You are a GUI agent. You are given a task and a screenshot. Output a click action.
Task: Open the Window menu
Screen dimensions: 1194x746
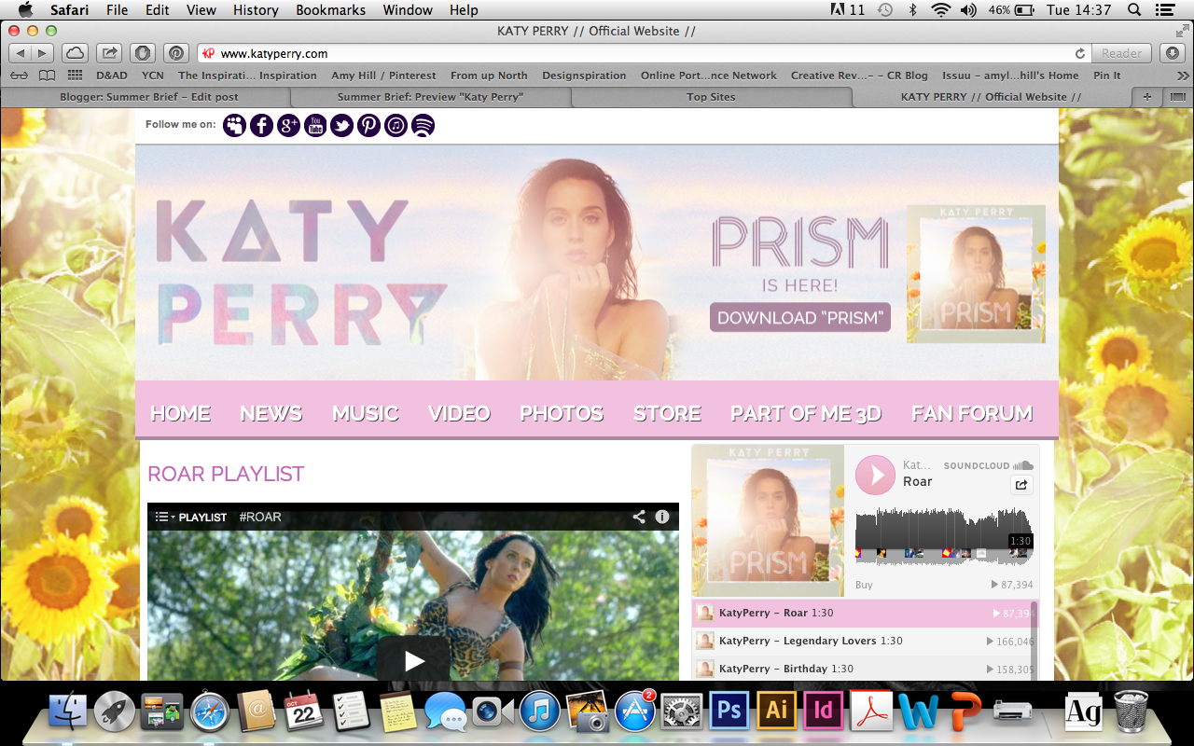pos(408,10)
